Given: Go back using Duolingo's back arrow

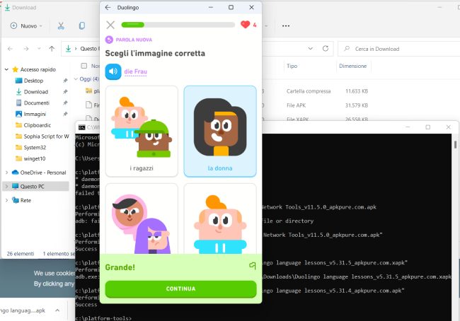Looking at the screenshot, I should [108, 7].
